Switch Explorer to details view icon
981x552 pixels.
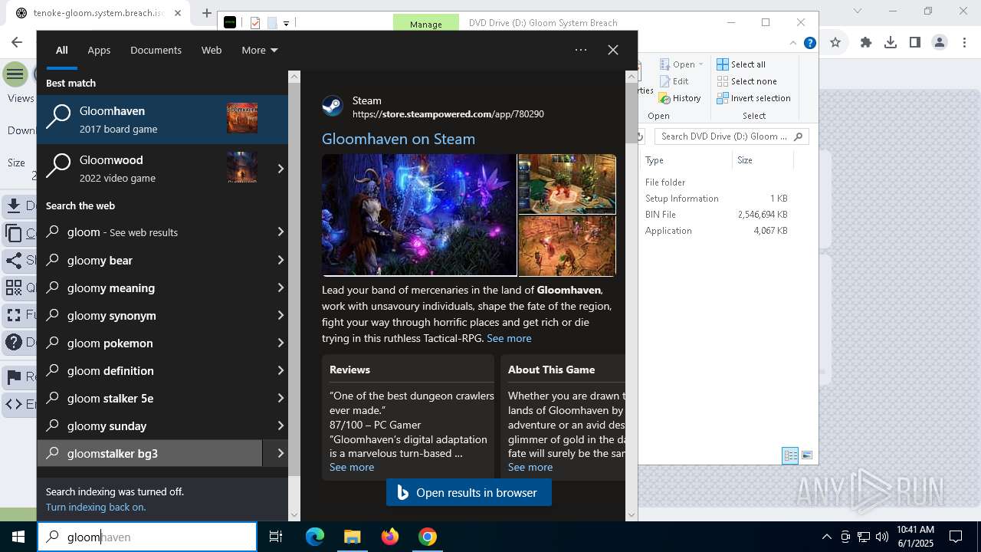(x=790, y=455)
